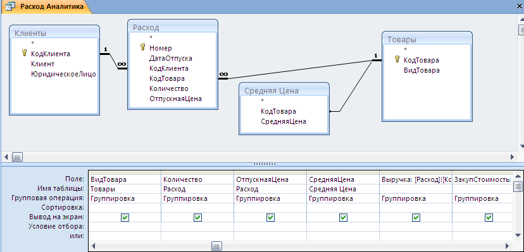Select КодТовара field in Товары table
This screenshot has width=524, height=252.
tap(421, 61)
